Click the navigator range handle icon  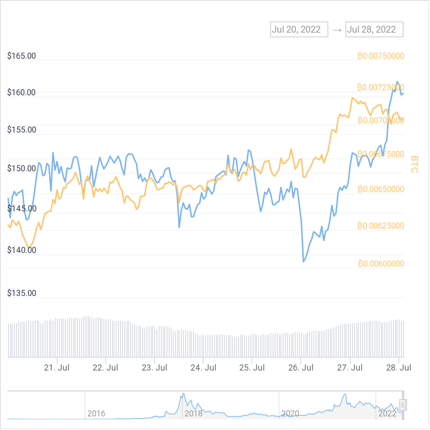coord(403,405)
